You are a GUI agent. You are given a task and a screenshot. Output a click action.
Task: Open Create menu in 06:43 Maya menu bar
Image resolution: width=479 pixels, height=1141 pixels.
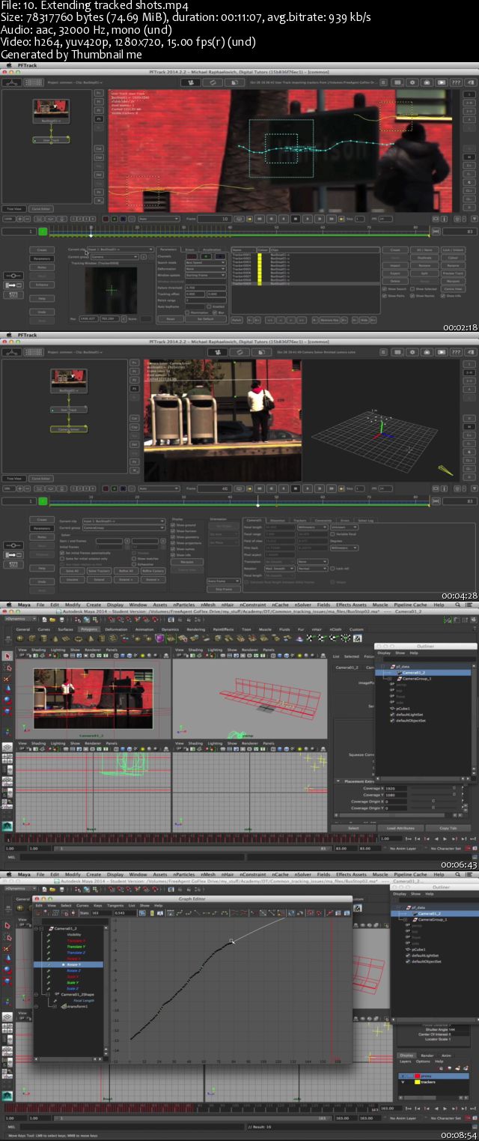click(94, 605)
